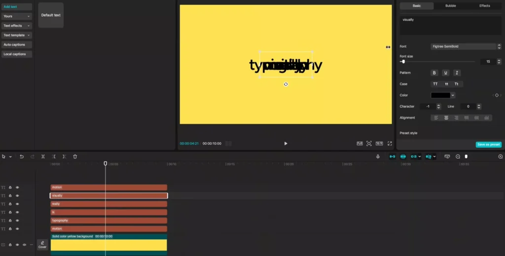Adjust the Line spacing stepper
This screenshot has width=505, height=256.
coord(479,106)
